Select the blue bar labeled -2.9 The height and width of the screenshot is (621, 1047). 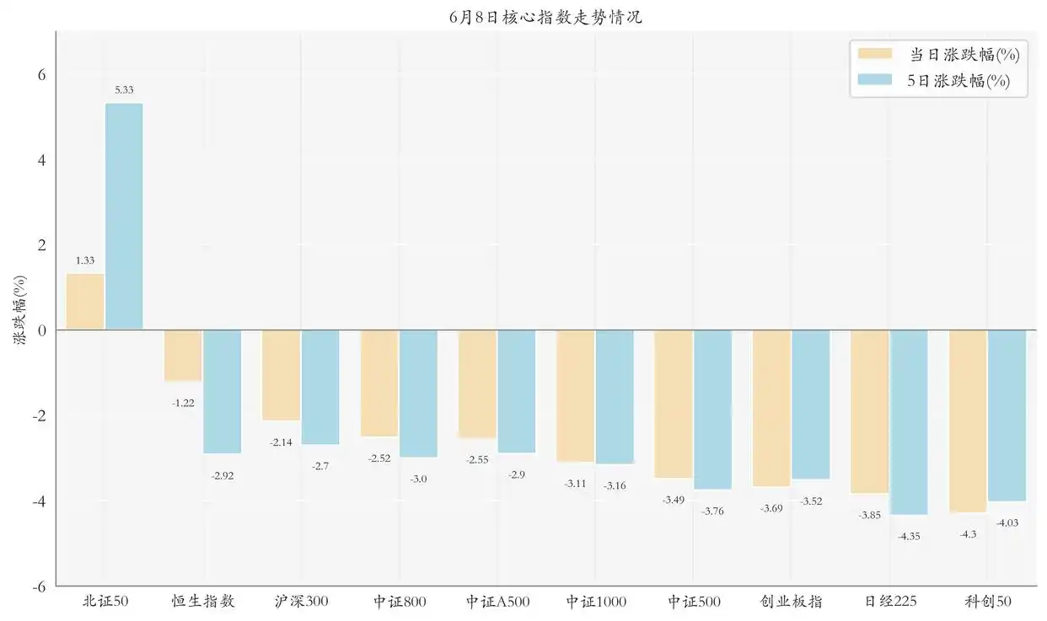coord(516,391)
